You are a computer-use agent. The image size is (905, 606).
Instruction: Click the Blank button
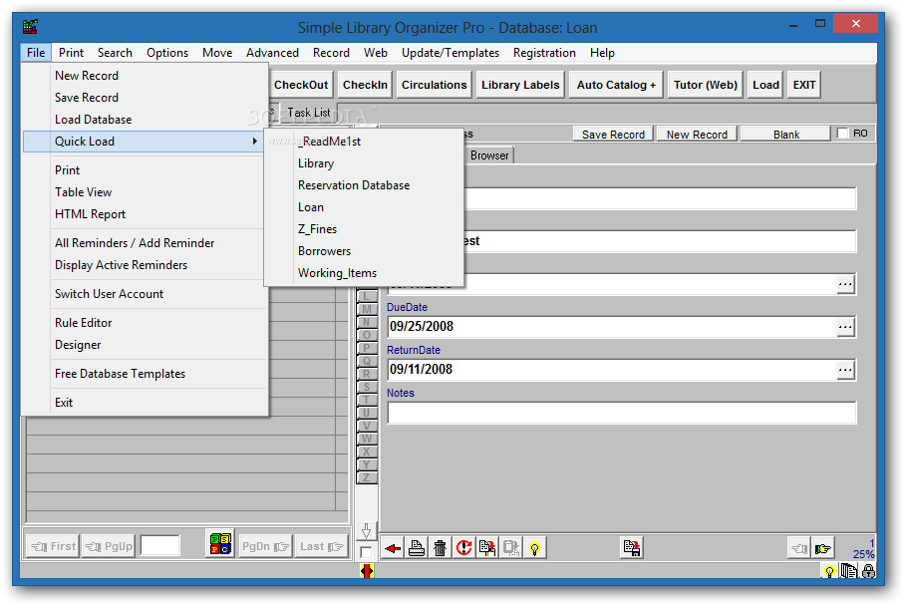786,134
